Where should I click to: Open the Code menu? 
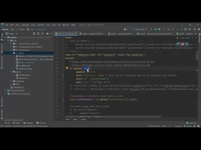(x=33, y=25)
